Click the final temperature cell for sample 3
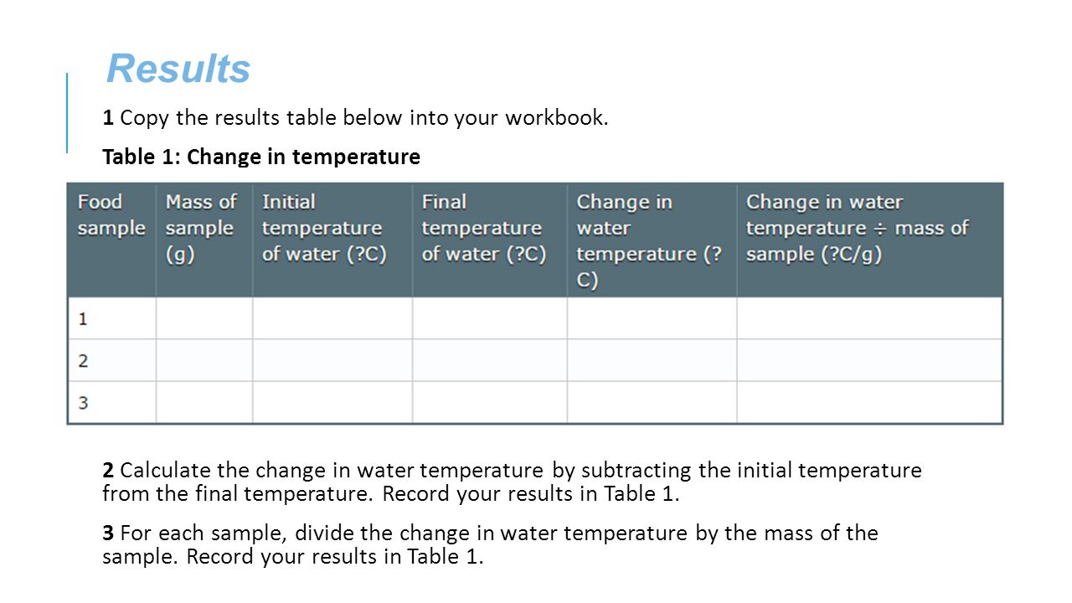Image resolution: width=1072 pixels, height=603 pixels. [x=490, y=402]
